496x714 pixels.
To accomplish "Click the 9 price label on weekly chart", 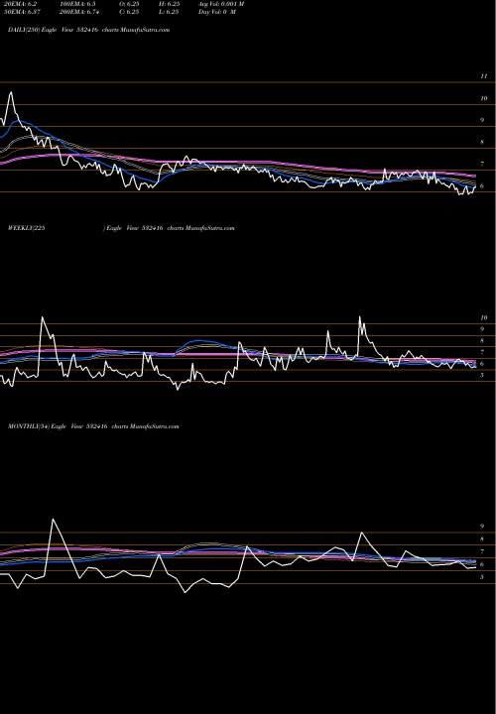I will [482, 329].
